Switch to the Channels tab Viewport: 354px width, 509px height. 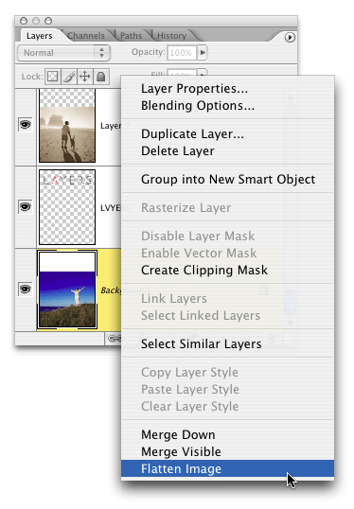click(86, 36)
